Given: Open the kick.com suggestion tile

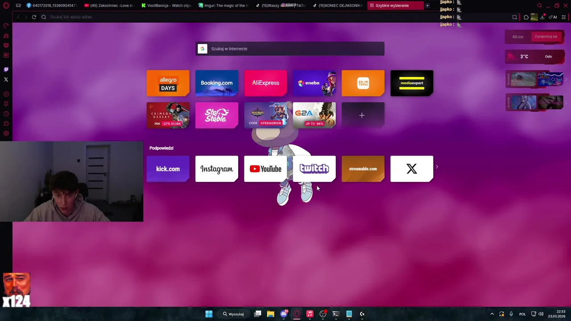Looking at the screenshot, I should [x=168, y=169].
